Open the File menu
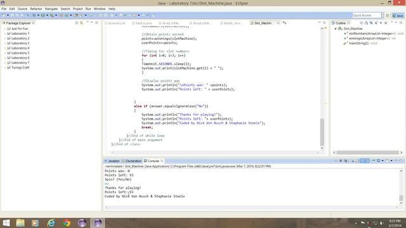Viewport: 406px width, 228px height. coord(4,9)
